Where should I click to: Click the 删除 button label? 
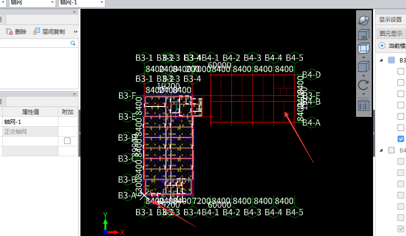pyautogui.click(x=21, y=32)
